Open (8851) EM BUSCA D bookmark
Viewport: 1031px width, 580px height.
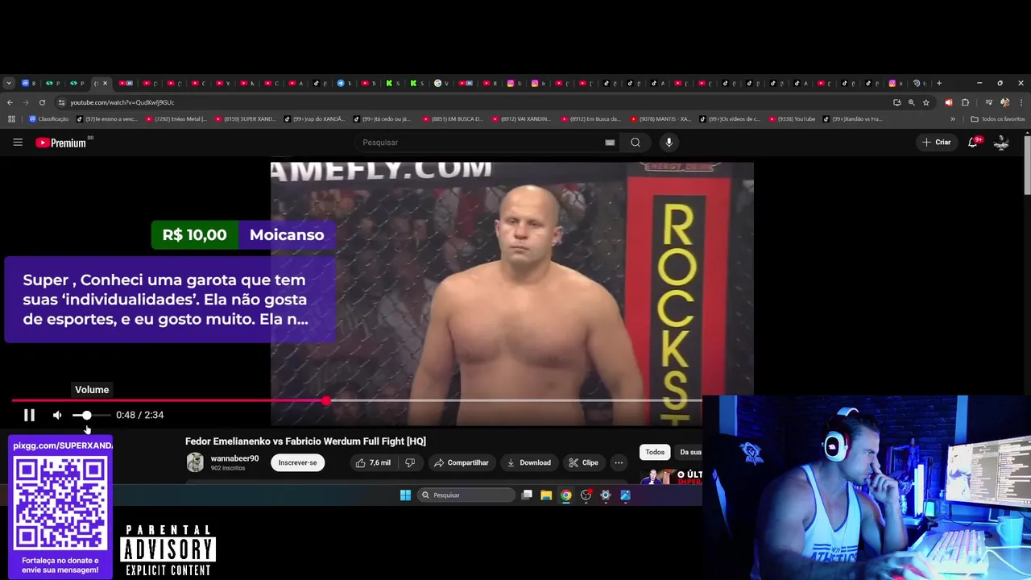tap(452, 119)
